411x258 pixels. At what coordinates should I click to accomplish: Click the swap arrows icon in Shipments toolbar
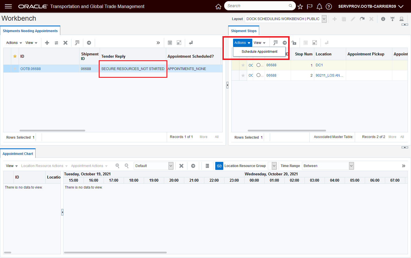click(x=56, y=43)
